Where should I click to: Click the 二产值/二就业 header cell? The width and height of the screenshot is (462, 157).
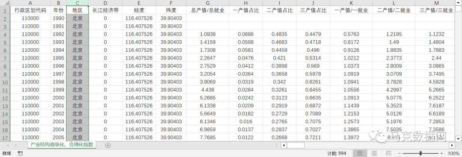click(x=394, y=10)
